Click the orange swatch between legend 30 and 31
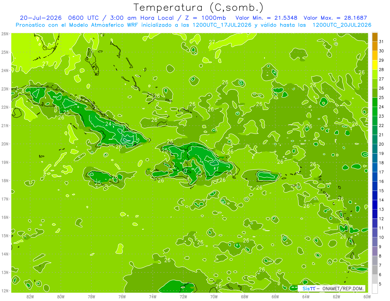Image resolution: width=390 pixels, height=301 pixels. [x=375, y=46]
